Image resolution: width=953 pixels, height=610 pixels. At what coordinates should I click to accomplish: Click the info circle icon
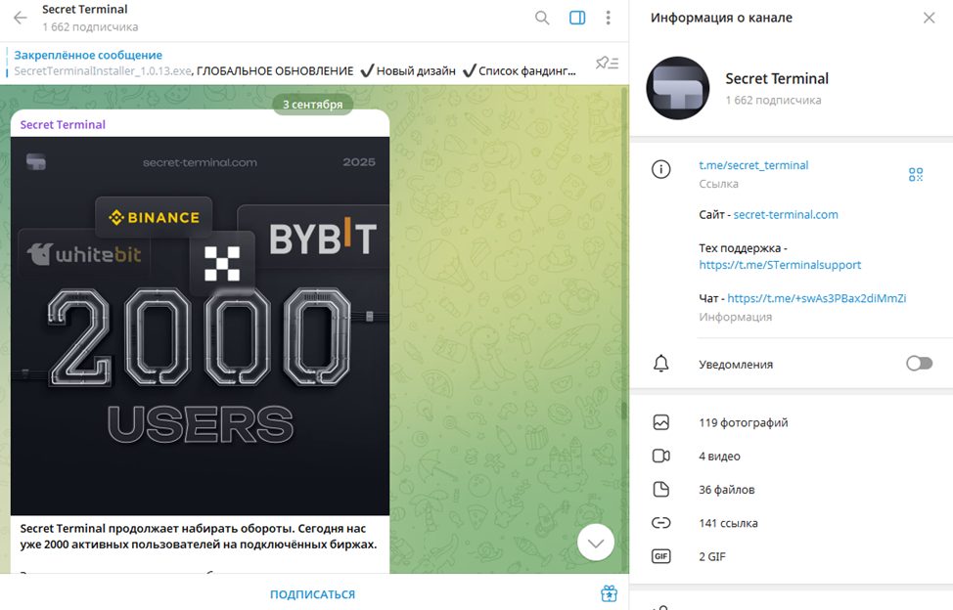(x=660, y=169)
